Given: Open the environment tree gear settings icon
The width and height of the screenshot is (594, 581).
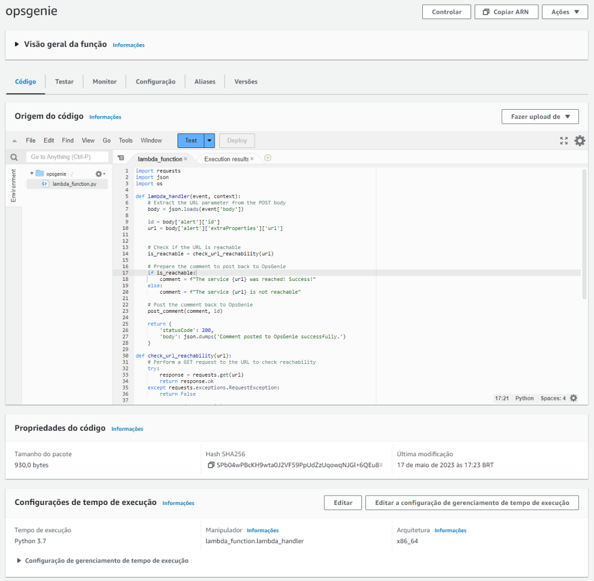Looking at the screenshot, I should click(99, 174).
